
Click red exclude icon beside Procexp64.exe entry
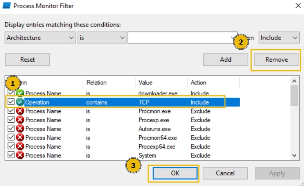[x=20, y=147]
